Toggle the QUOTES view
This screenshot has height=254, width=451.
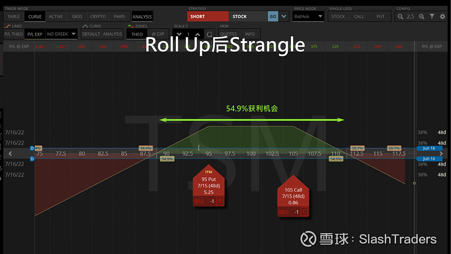228,34
